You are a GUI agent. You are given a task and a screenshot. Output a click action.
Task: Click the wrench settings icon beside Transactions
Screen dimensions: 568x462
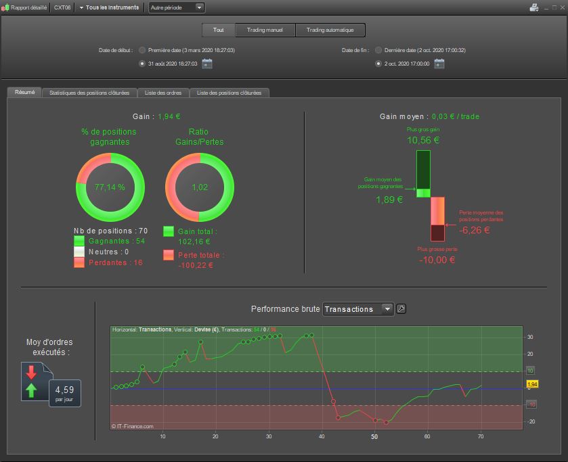pyautogui.click(x=401, y=309)
